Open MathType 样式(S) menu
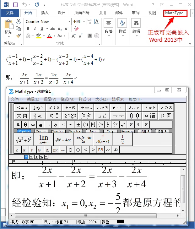Image resolution: width=195 pixels, height=229 pixels. coord(85,99)
